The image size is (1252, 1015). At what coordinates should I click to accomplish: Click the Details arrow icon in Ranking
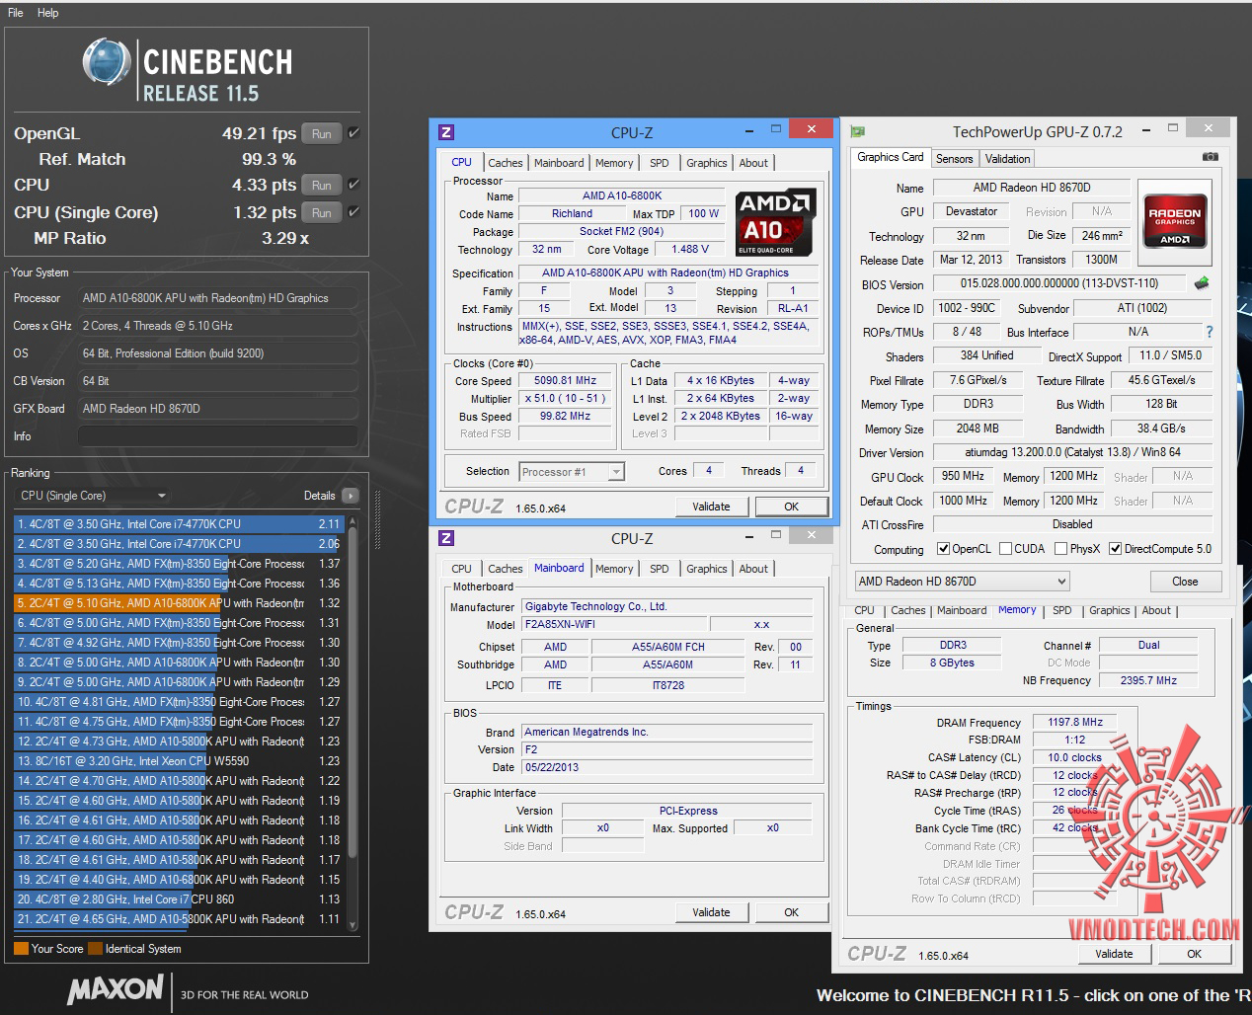(351, 496)
